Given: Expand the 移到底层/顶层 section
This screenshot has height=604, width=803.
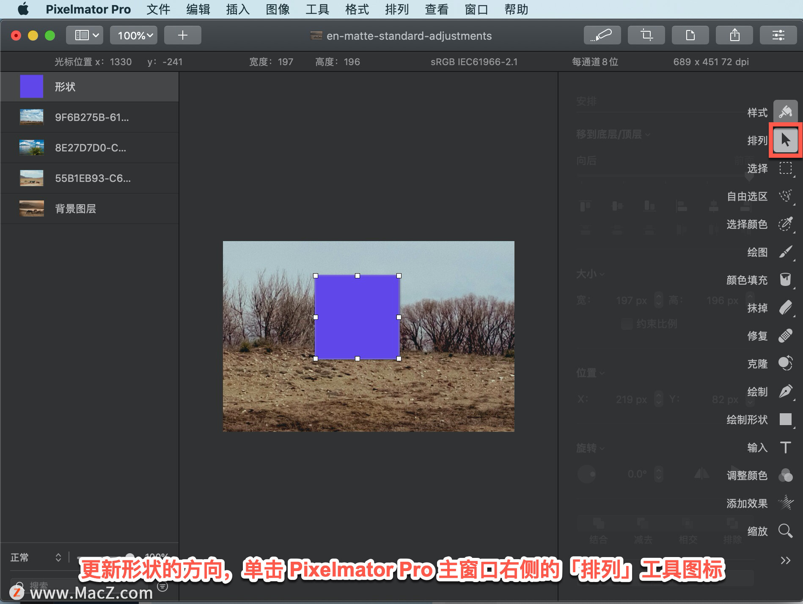Looking at the screenshot, I should coord(613,135).
